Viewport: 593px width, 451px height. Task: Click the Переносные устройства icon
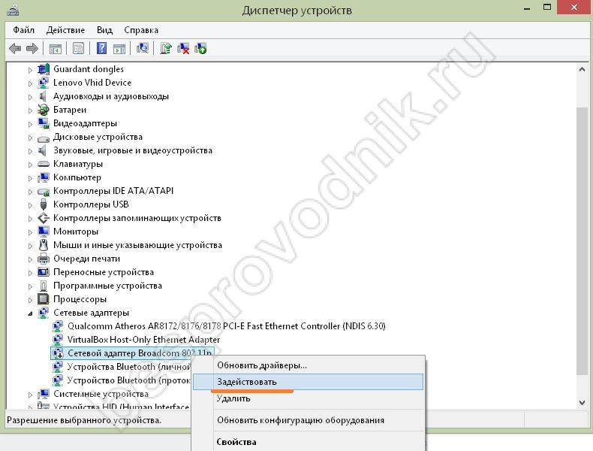coord(44,272)
